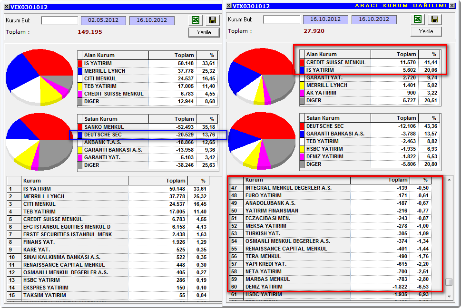Click magenta swatch beside DENIZ YATIRIM, right Satan table
The width and height of the screenshot is (461, 308).
(x=302, y=157)
